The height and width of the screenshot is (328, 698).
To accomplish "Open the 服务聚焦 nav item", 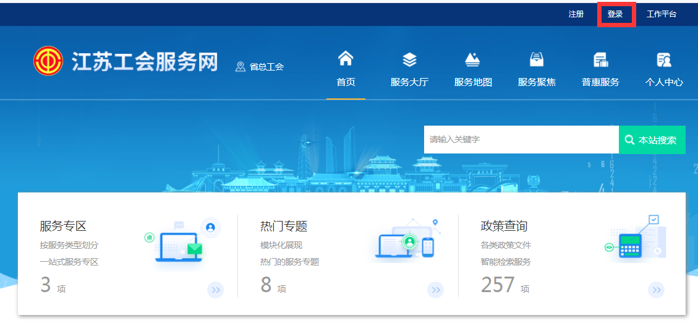I will [x=537, y=82].
